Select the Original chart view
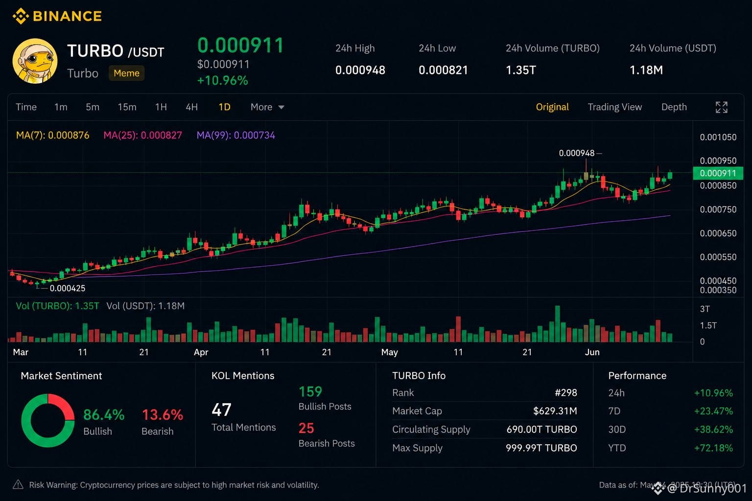Image resolution: width=752 pixels, height=501 pixels. tap(552, 107)
